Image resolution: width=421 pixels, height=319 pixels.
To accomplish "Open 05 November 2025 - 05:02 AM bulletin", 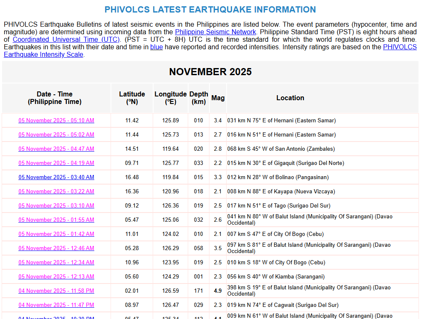I will [x=56, y=134].
